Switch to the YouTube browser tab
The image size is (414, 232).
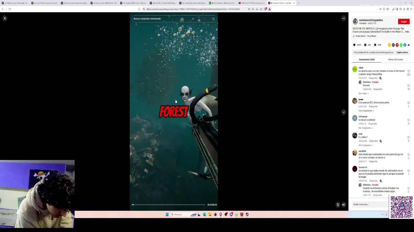252,3
